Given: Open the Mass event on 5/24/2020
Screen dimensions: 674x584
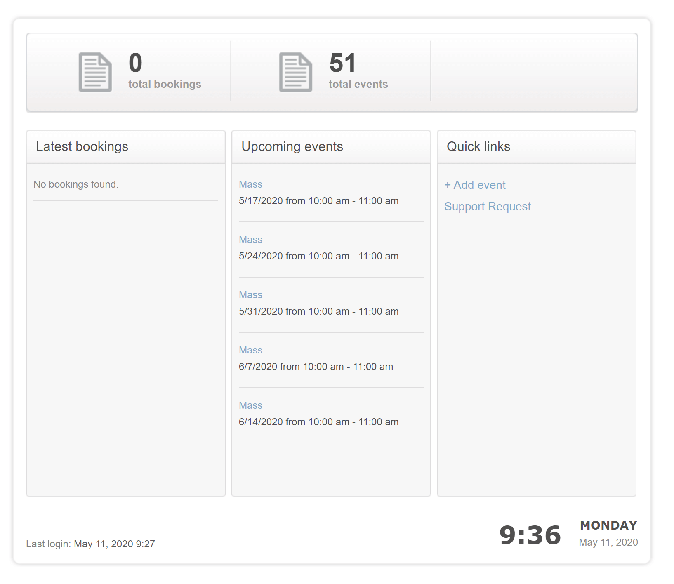Looking at the screenshot, I should (250, 240).
